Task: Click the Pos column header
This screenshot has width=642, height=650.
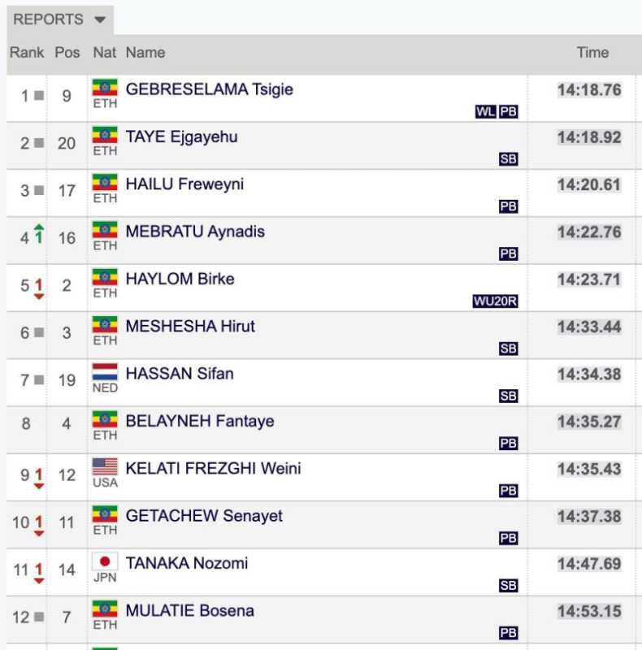Action: point(67,53)
